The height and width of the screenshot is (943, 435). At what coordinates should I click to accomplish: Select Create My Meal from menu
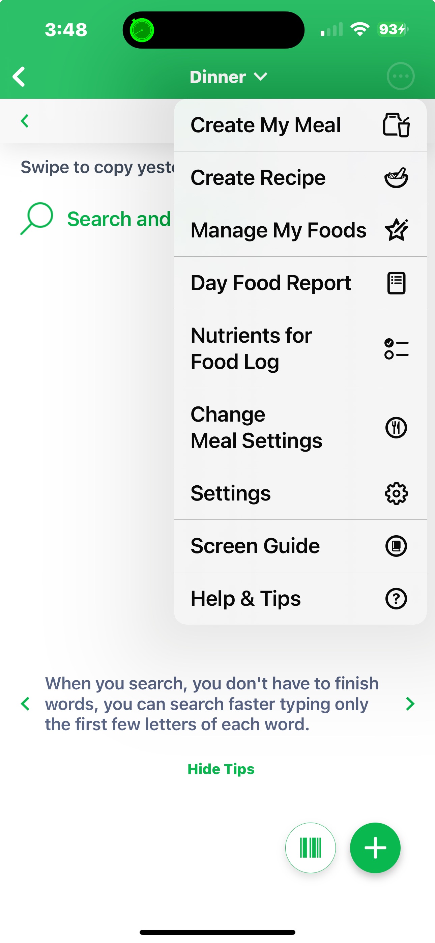(300, 125)
